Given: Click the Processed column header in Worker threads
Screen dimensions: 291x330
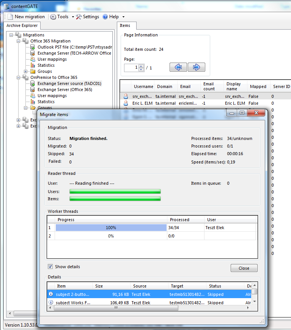Looking at the screenshot, I should pos(186,220).
